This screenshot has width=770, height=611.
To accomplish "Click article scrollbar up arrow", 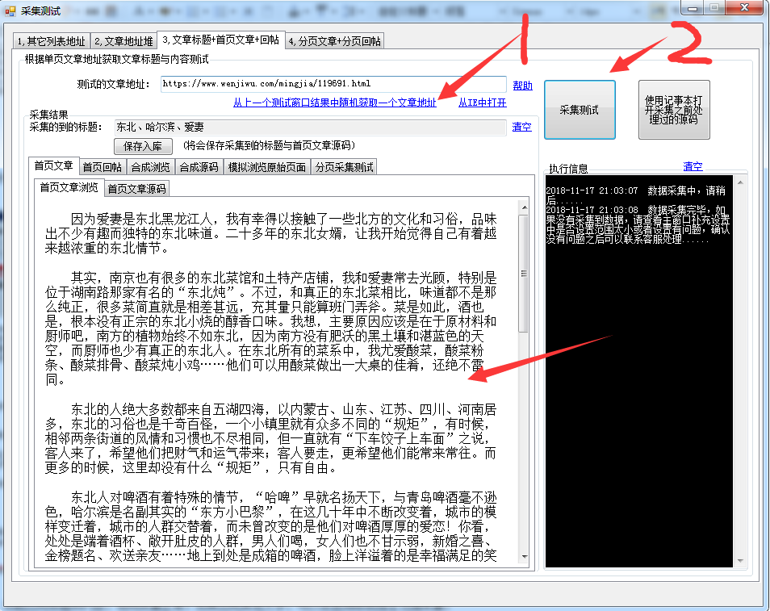I will tap(524, 207).
